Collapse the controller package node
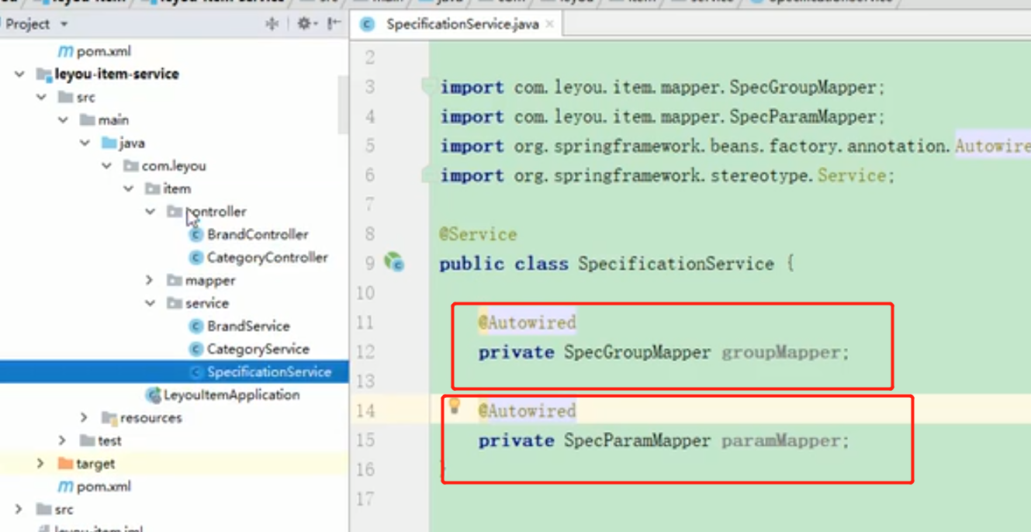This screenshot has width=1031, height=532. coord(150,212)
